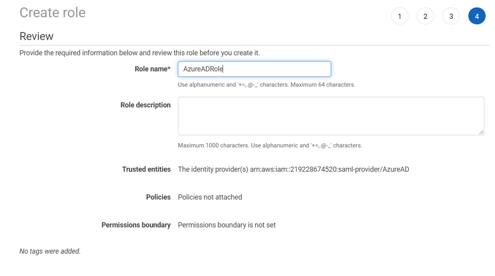Viewport: 495px width, 276px height.
Task: Click the Role name* label
Action: pyautogui.click(x=152, y=69)
